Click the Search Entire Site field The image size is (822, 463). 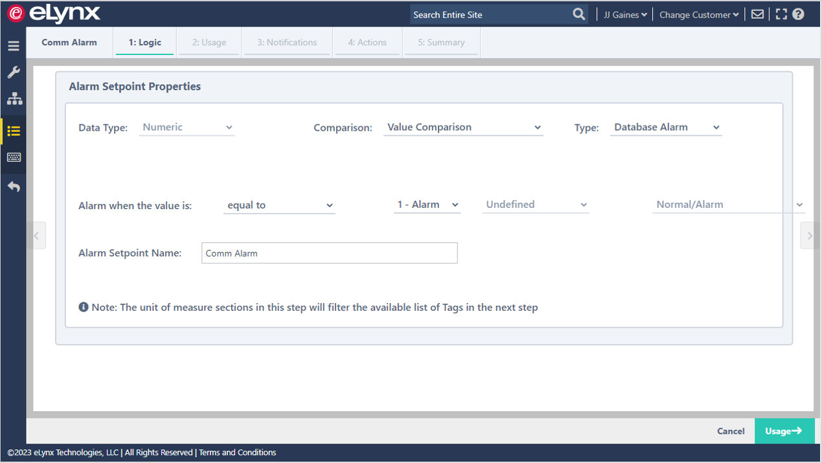point(490,14)
